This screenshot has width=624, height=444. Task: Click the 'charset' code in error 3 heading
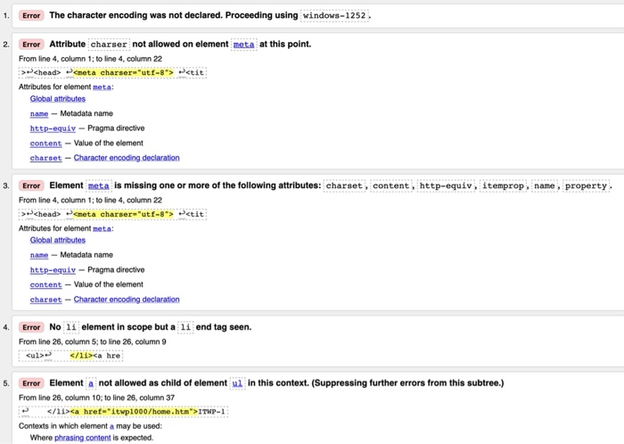pyautogui.click(x=344, y=185)
